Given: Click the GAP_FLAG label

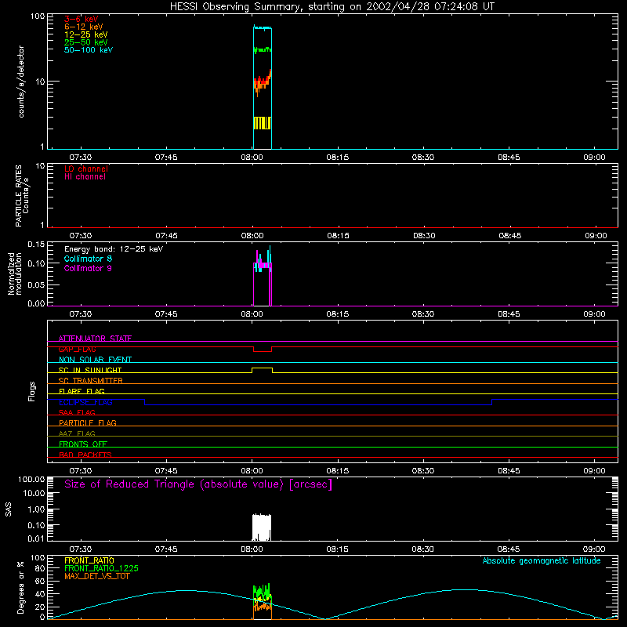Looking at the screenshot, I should (x=77, y=349).
